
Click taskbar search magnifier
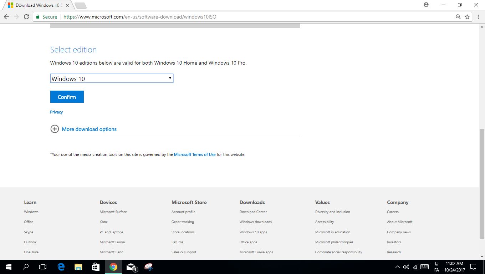pyautogui.click(x=26, y=267)
